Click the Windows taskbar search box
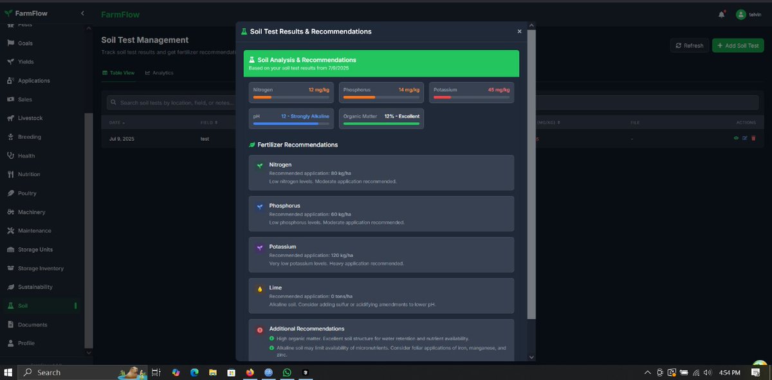The image size is (772, 380). pos(82,372)
